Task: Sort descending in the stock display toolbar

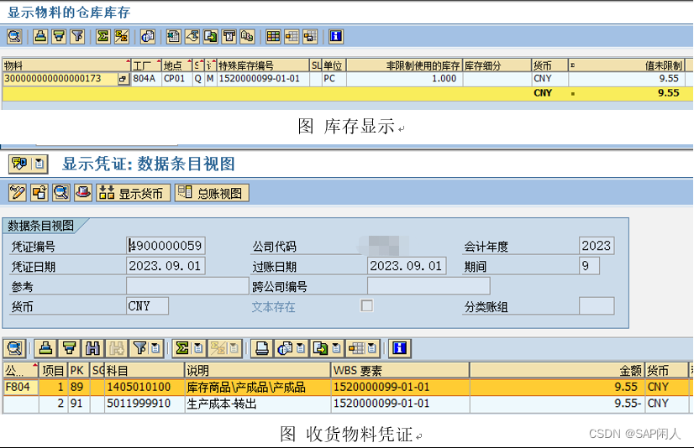Action: point(59,36)
